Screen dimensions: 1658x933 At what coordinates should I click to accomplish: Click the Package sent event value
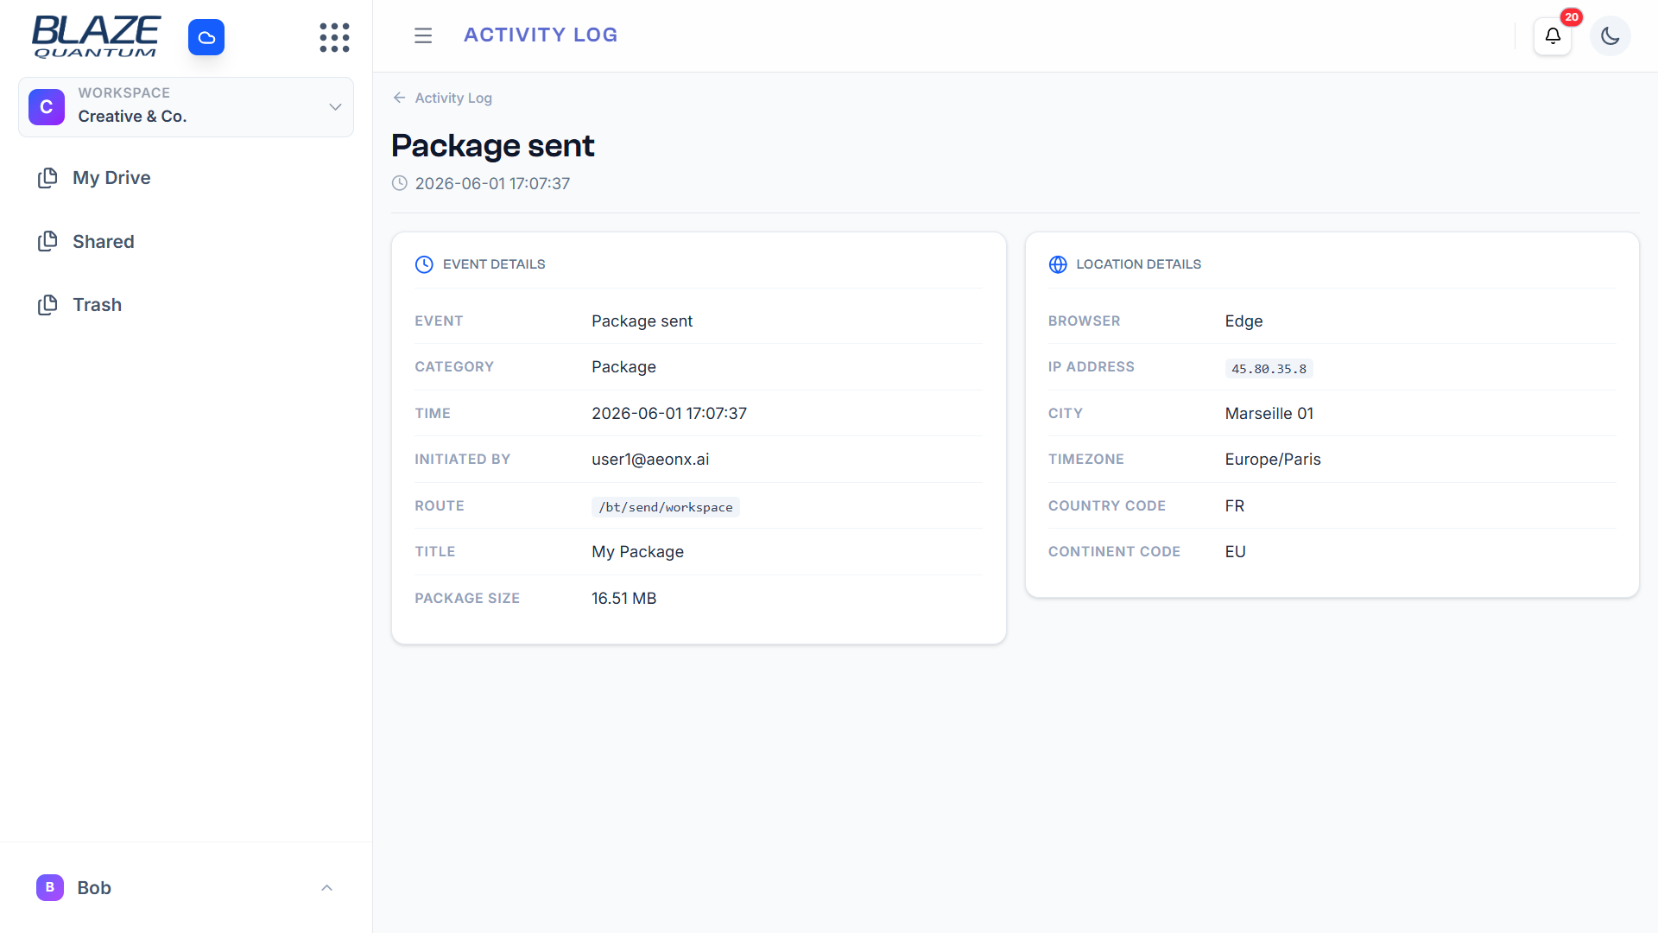pos(642,321)
